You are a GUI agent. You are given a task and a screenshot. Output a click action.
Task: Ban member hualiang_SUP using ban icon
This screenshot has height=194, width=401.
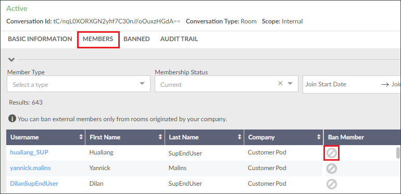[x=331, y=153]
